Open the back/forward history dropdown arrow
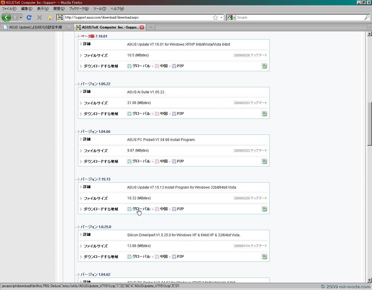This screenshot has width=372, height=290. click(21, 17)
